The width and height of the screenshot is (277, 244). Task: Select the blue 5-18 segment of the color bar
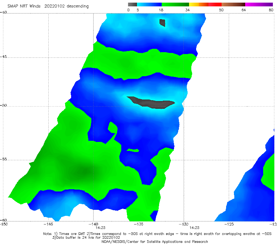click(149, 5)
